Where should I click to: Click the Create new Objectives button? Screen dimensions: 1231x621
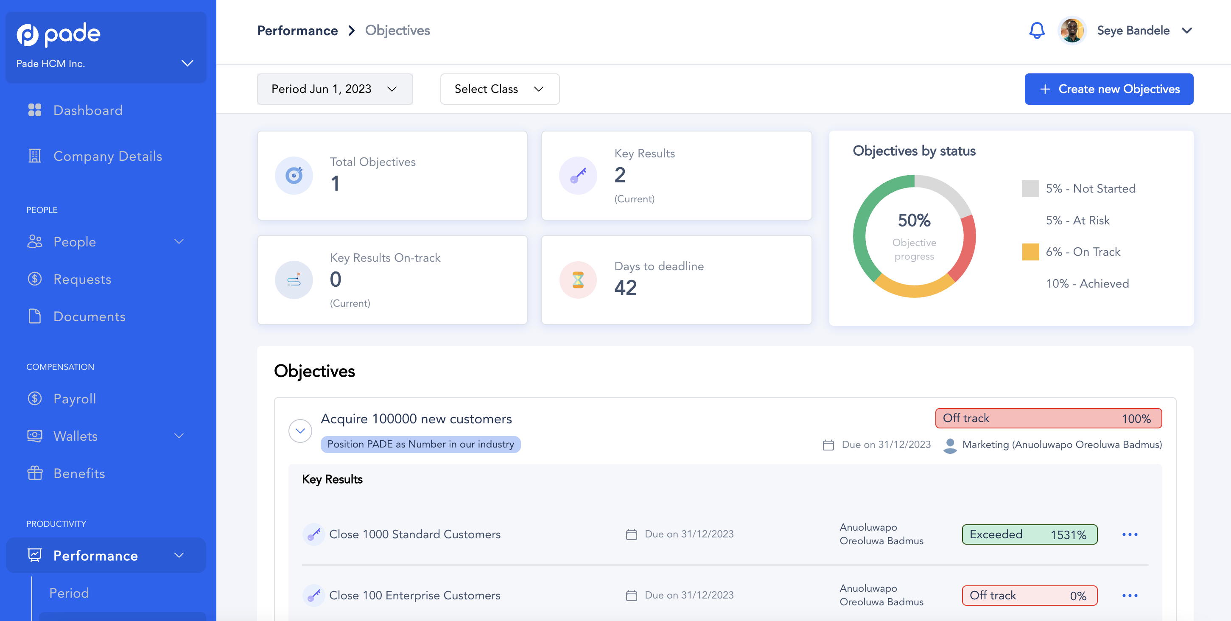[1109, 89]
